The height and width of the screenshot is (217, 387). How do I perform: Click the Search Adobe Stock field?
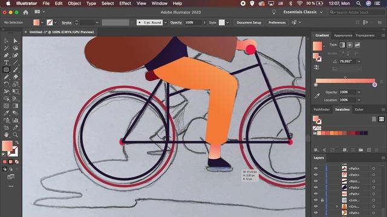[x=356, y=12]
